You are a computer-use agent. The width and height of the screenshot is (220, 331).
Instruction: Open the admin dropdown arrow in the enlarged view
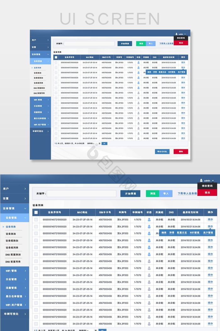(x=213, y=181)
